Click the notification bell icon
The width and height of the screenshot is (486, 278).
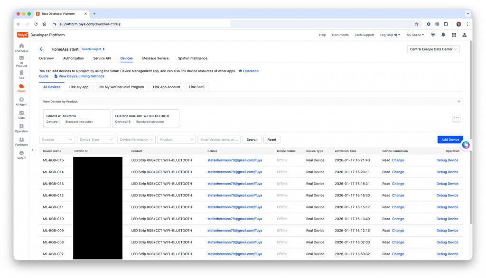tap(443, 35)
